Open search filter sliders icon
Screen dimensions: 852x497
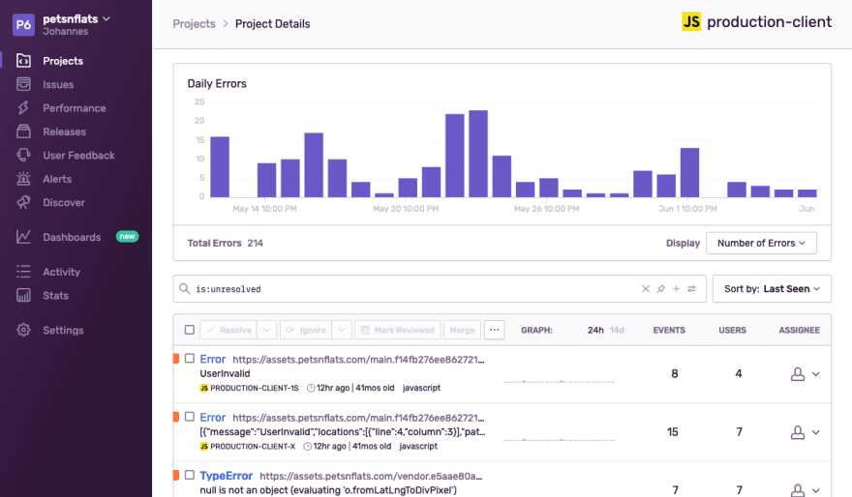click(x=691, y=289)
